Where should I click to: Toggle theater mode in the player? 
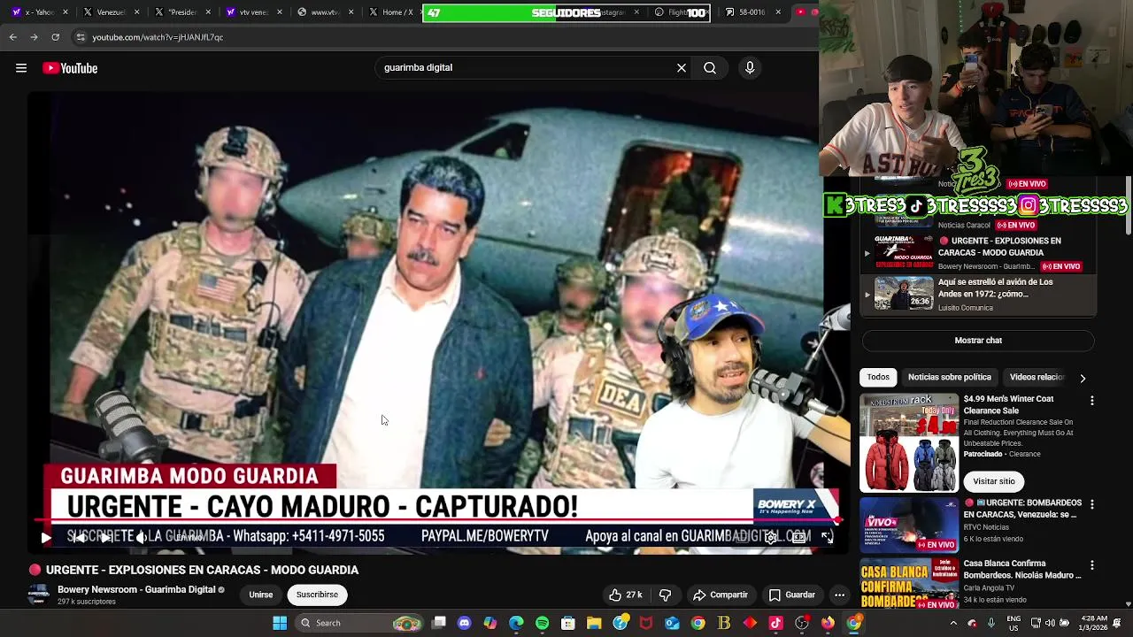tap(798, 537)
